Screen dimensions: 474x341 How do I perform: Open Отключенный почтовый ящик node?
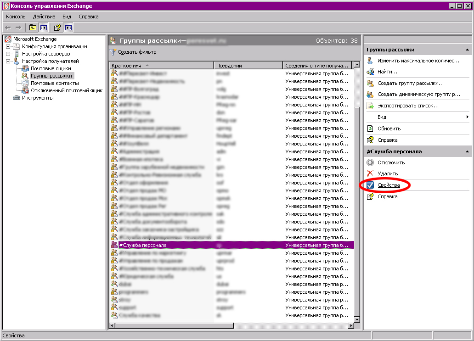coord(67,90)
